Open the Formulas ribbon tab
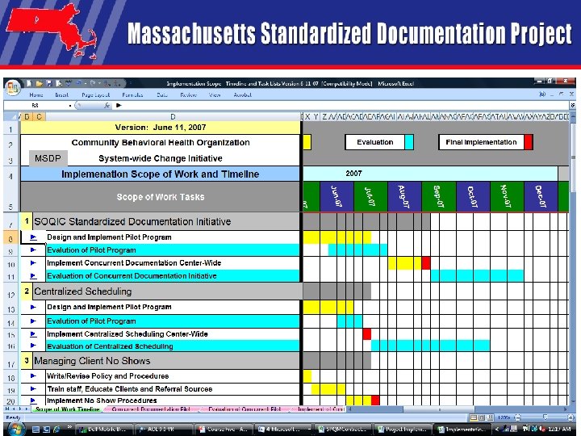Viewport: 581px width, 436px height. [132, 95]
